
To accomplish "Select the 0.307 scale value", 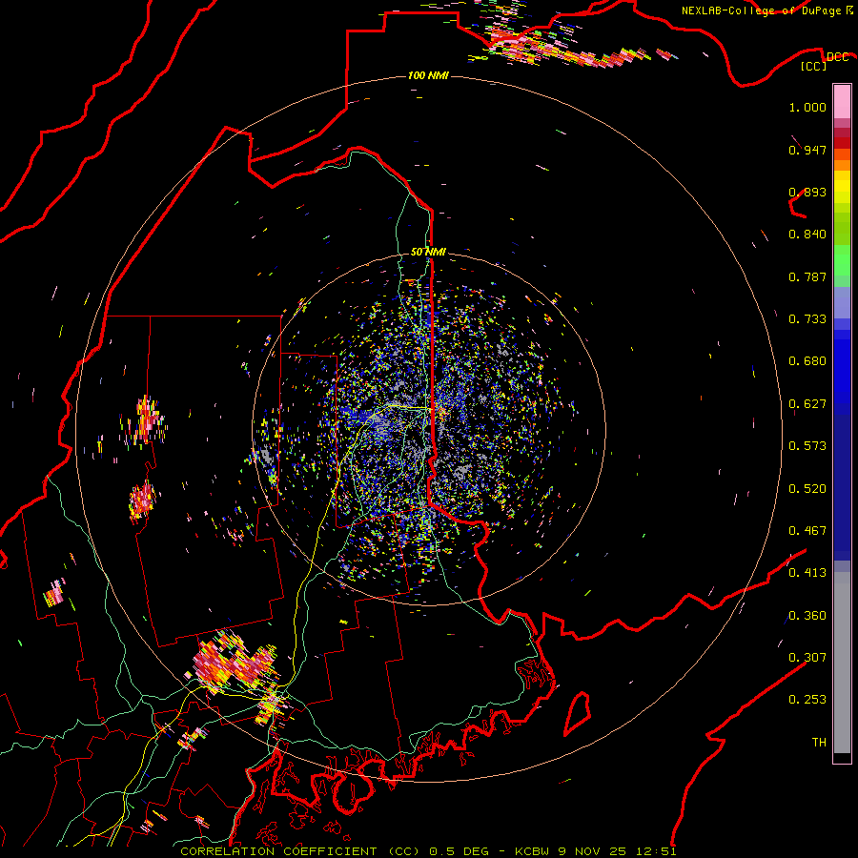I will [x=807, y=658].
